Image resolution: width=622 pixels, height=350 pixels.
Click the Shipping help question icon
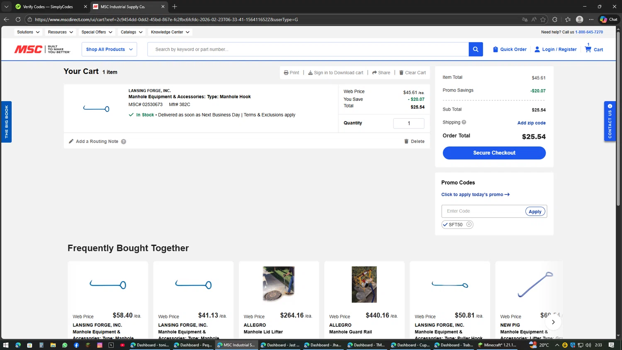(464, 122)
